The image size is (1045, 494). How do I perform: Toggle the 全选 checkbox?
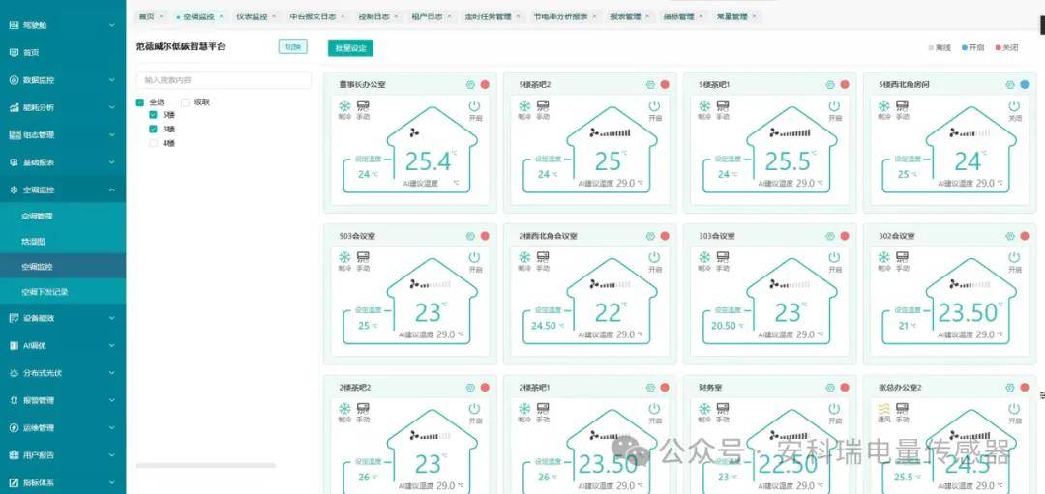coord(140,102)
